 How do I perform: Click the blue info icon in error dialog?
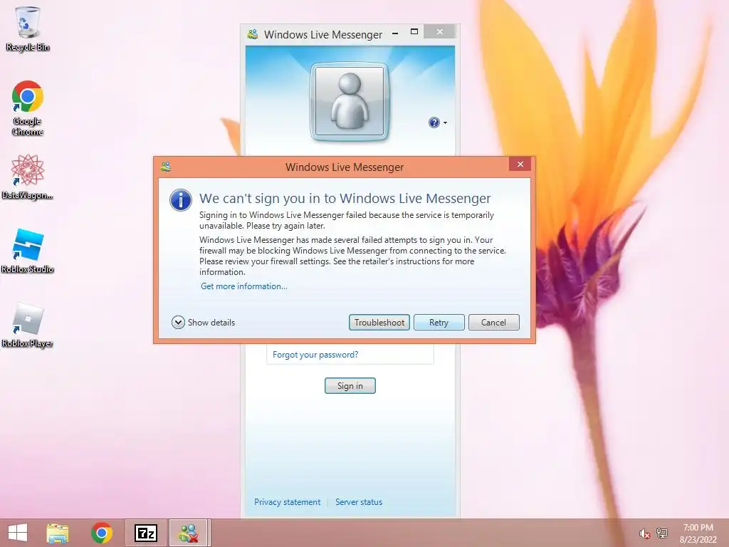pos(181,200)
